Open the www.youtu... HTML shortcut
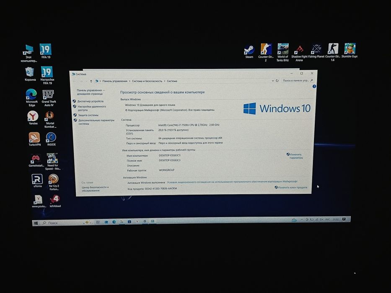The image size is (391, 293). pyautogui.click(x=39, y=201)
